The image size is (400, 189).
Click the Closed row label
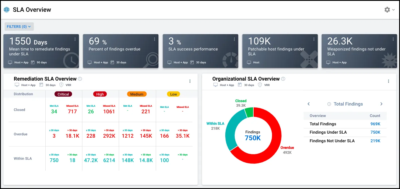(20, 110)
